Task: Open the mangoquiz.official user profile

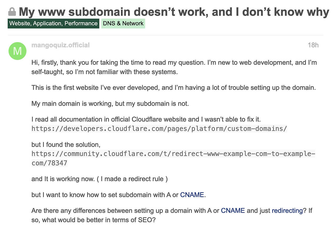Action: click(x=60, y=45)
